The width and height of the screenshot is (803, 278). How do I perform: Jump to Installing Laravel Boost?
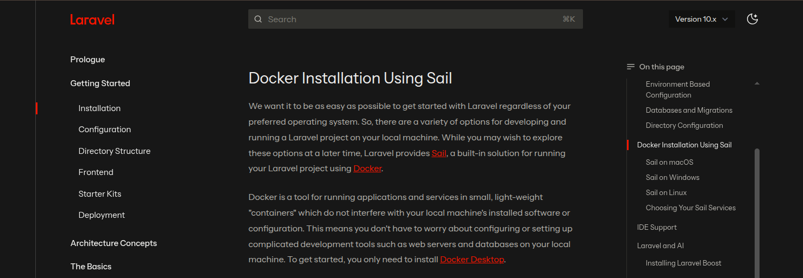tap(683, 263)
